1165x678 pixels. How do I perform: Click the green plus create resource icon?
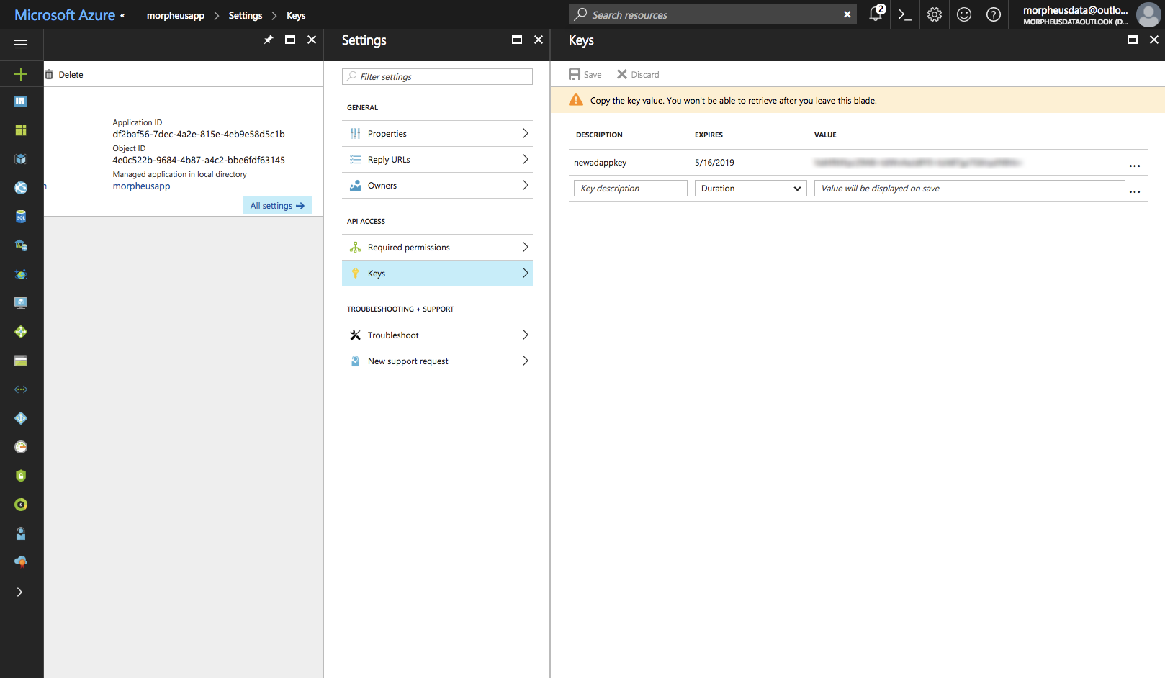tap(21, 74)
